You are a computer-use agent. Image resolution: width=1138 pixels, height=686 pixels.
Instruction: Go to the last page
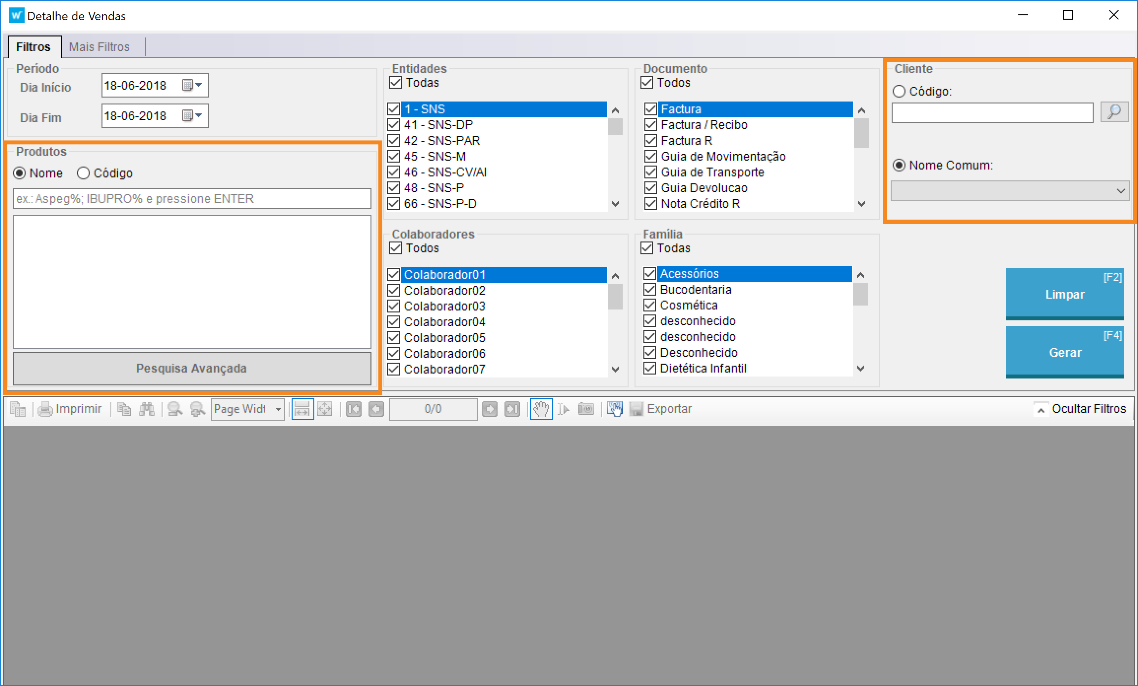(512, 409)
